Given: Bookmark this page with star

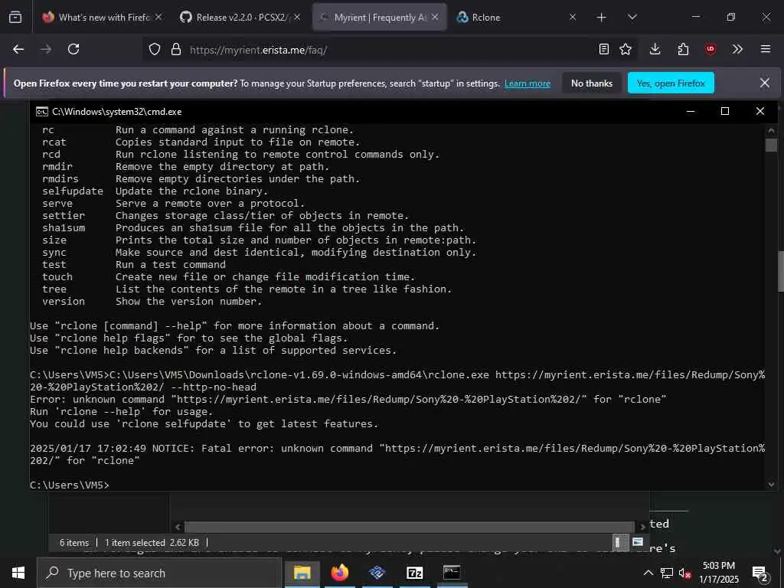Looking at the screenshot, I should (626, 49).
